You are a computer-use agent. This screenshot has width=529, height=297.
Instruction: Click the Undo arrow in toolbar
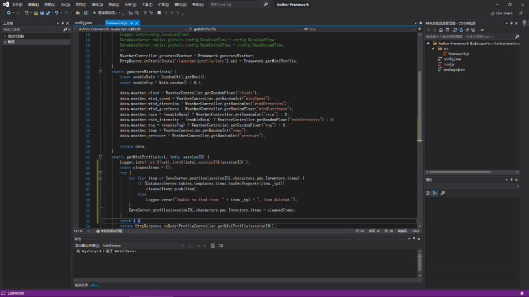pyautogui.click(x=56, y=13)
